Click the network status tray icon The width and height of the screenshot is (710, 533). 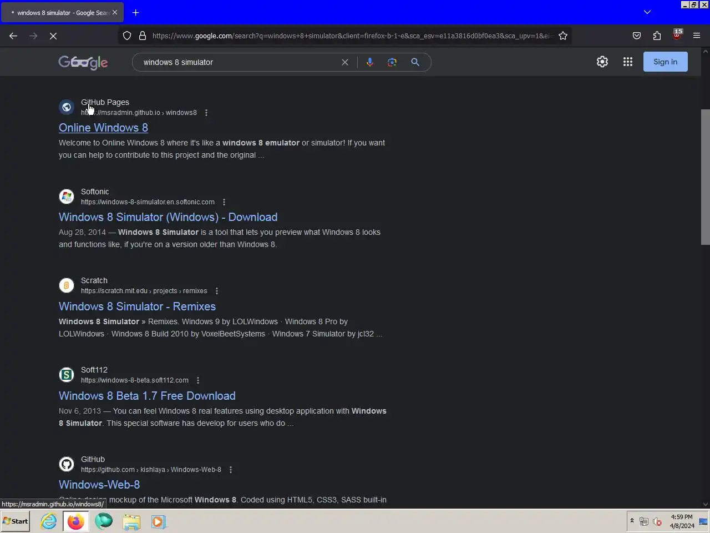644,521
